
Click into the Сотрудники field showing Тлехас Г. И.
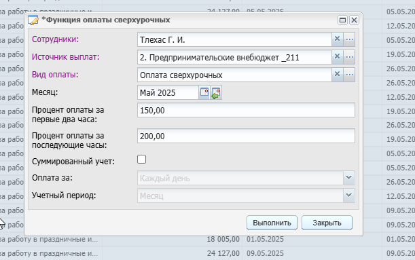[234, 39]
